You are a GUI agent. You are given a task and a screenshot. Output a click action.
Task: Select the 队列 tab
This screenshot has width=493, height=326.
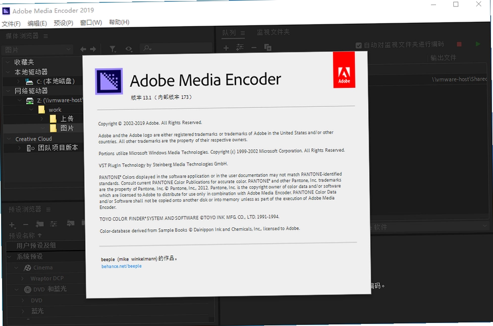[229, 33]
